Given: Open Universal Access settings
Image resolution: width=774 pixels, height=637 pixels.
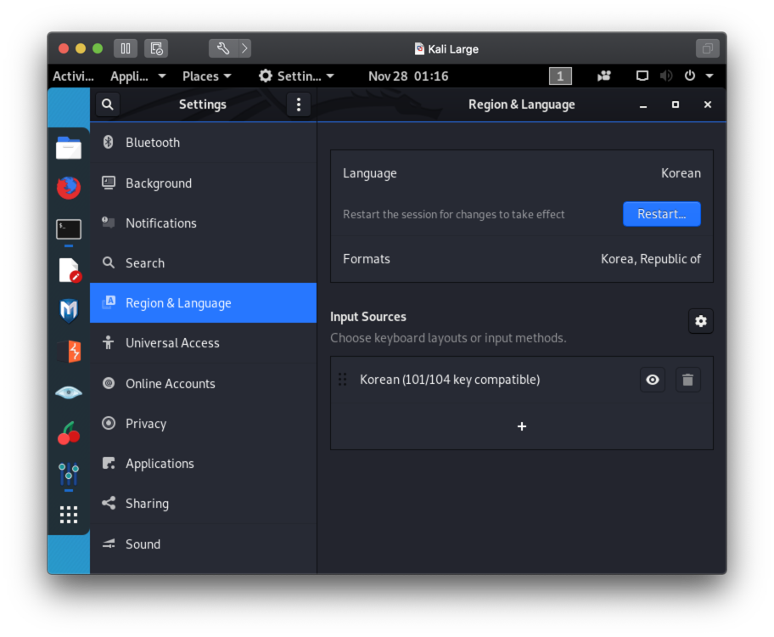Looking at the screenshot, I should tap(204, 343).
